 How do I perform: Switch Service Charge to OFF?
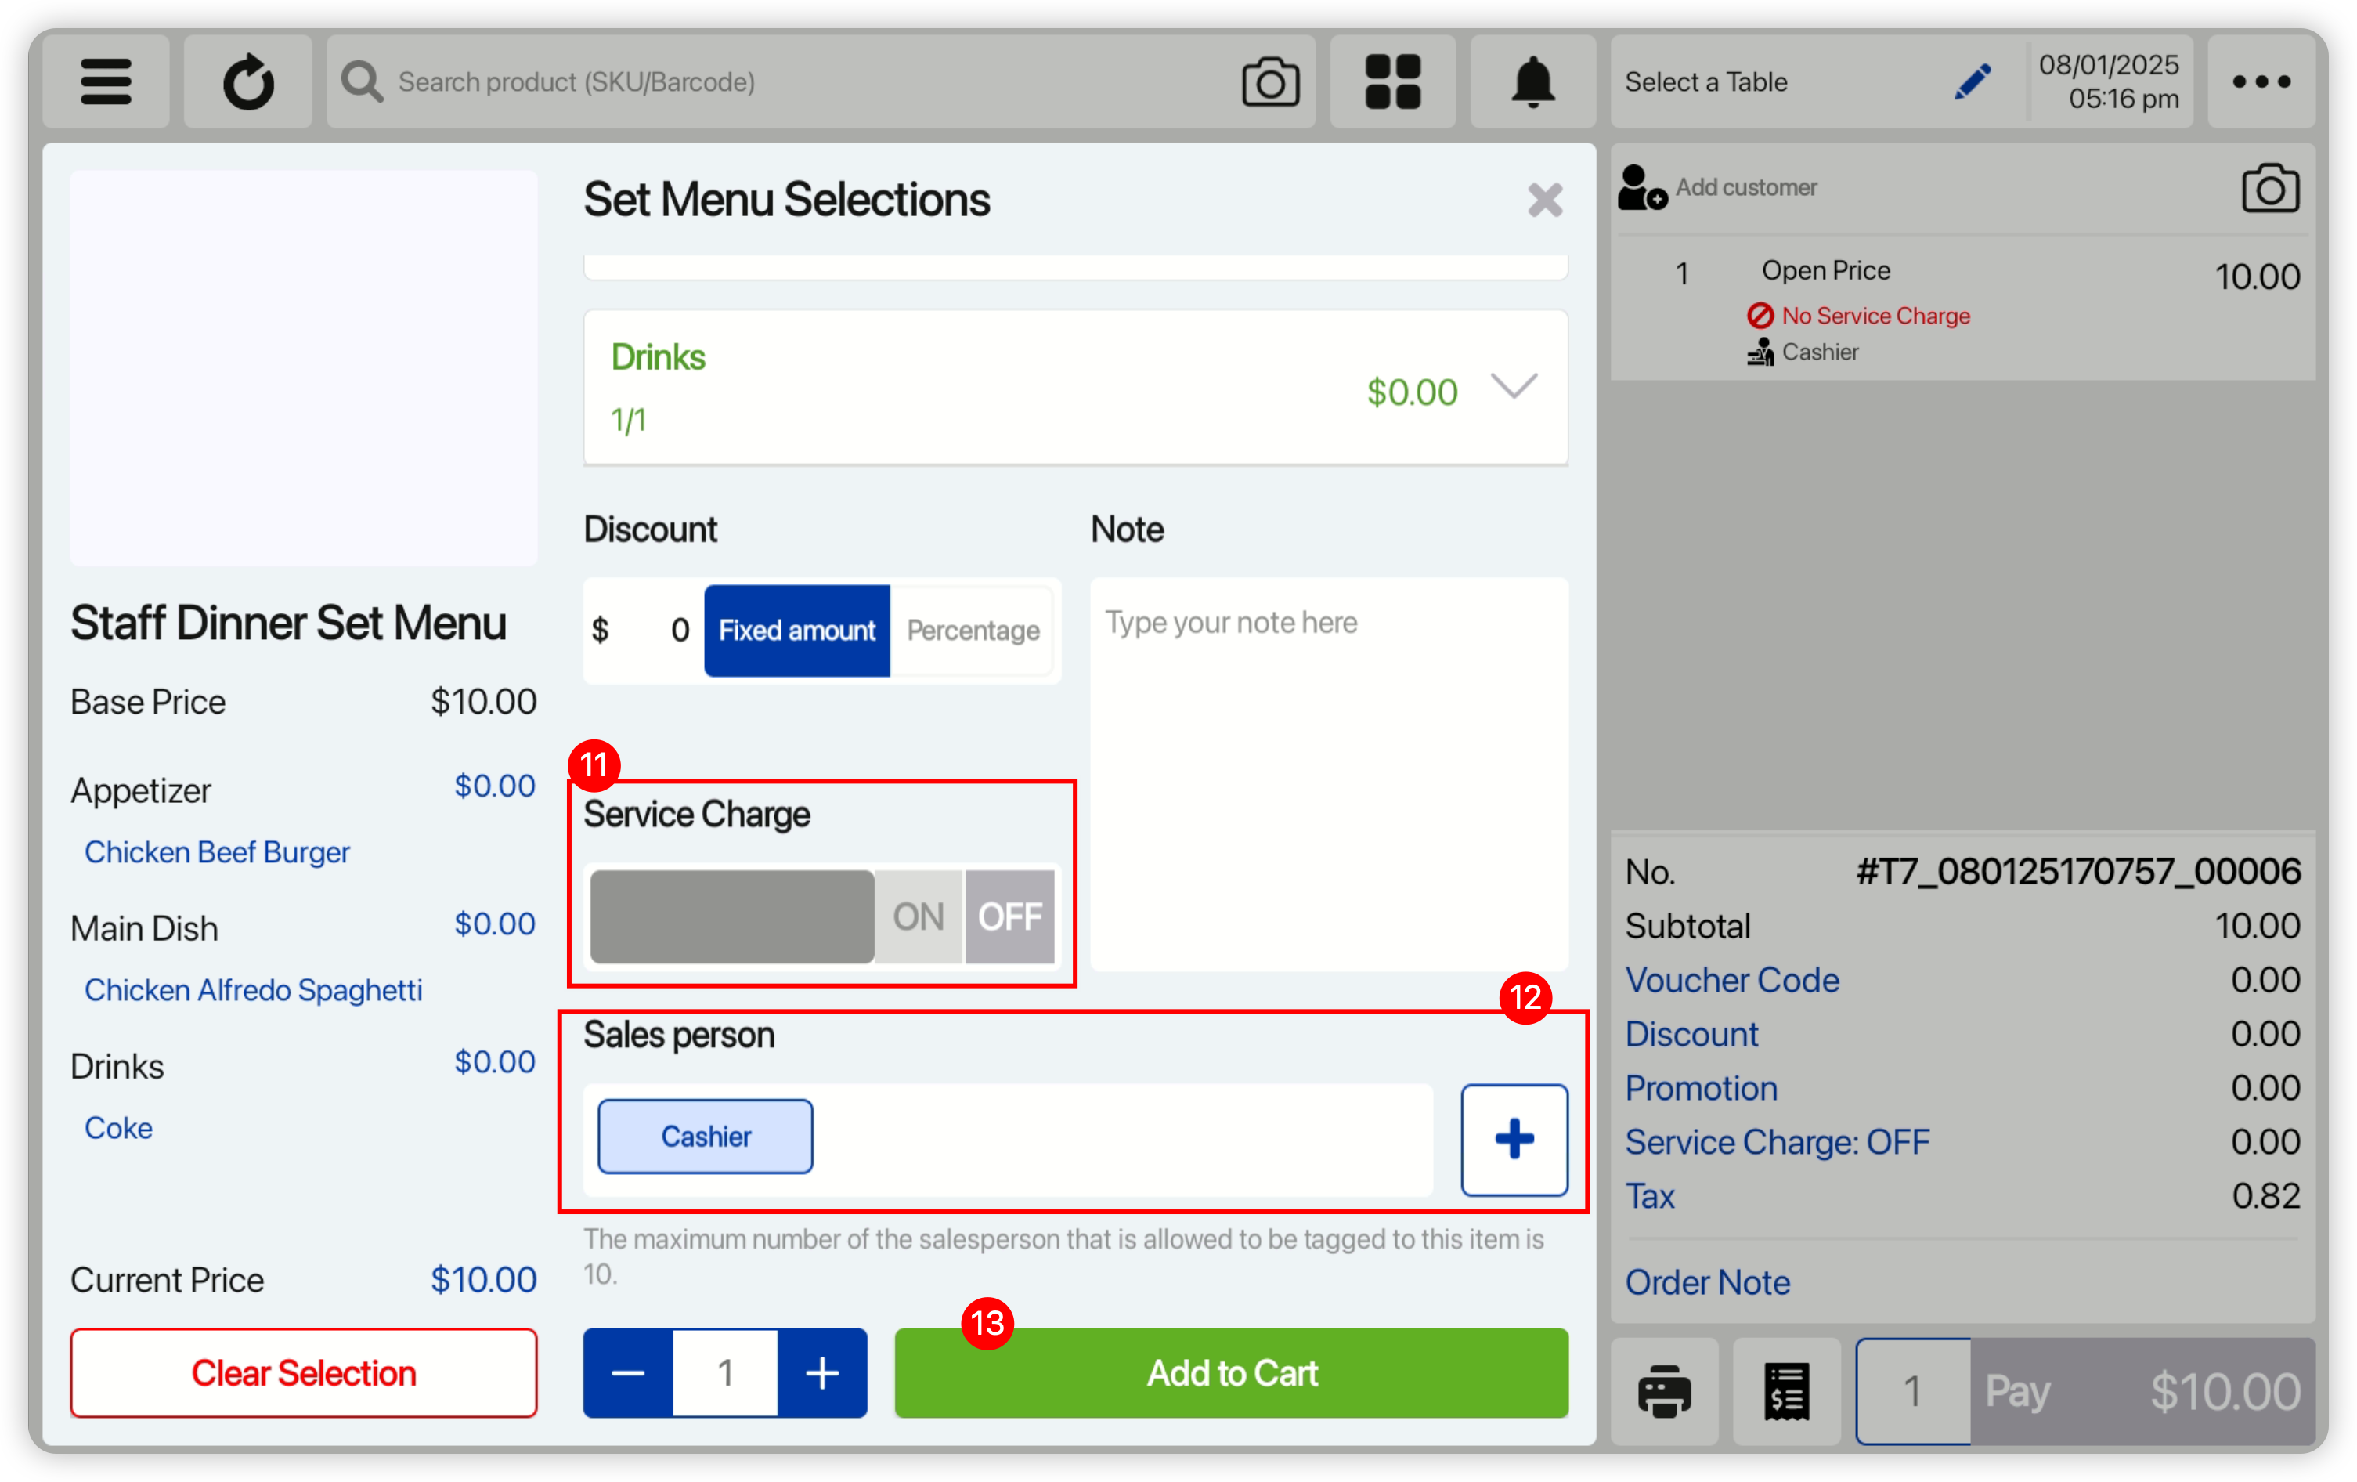click(x=1009, y=917)
